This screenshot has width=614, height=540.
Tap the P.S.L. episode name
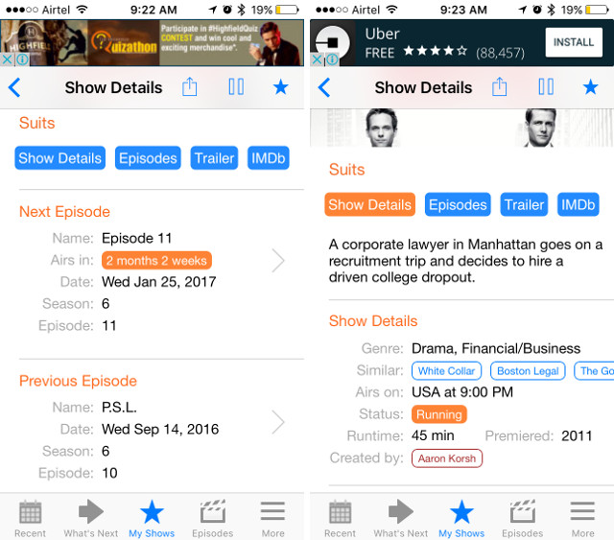click(119, 408)
